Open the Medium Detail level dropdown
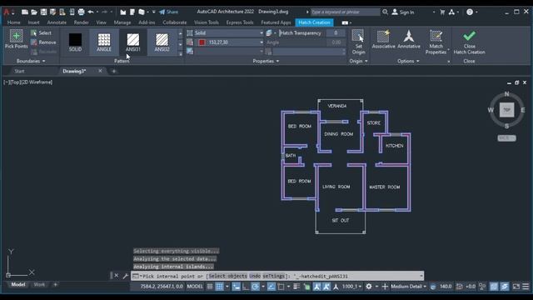 (x=409, y=287)
